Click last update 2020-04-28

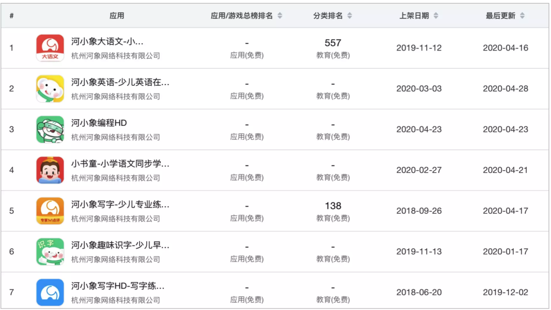(505, 89)
